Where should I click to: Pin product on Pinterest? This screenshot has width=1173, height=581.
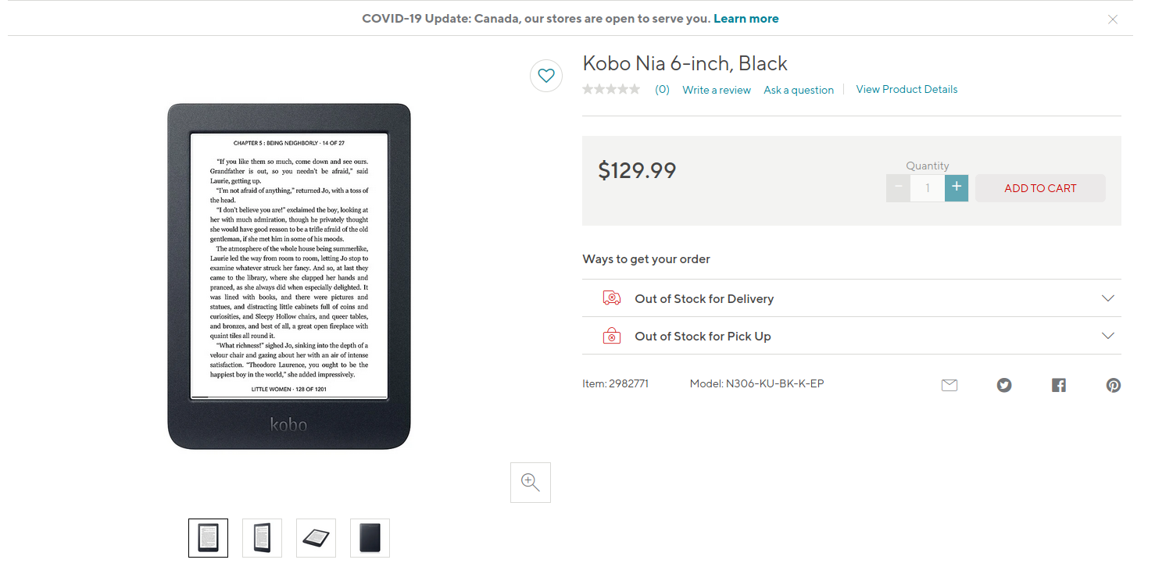1114,385
